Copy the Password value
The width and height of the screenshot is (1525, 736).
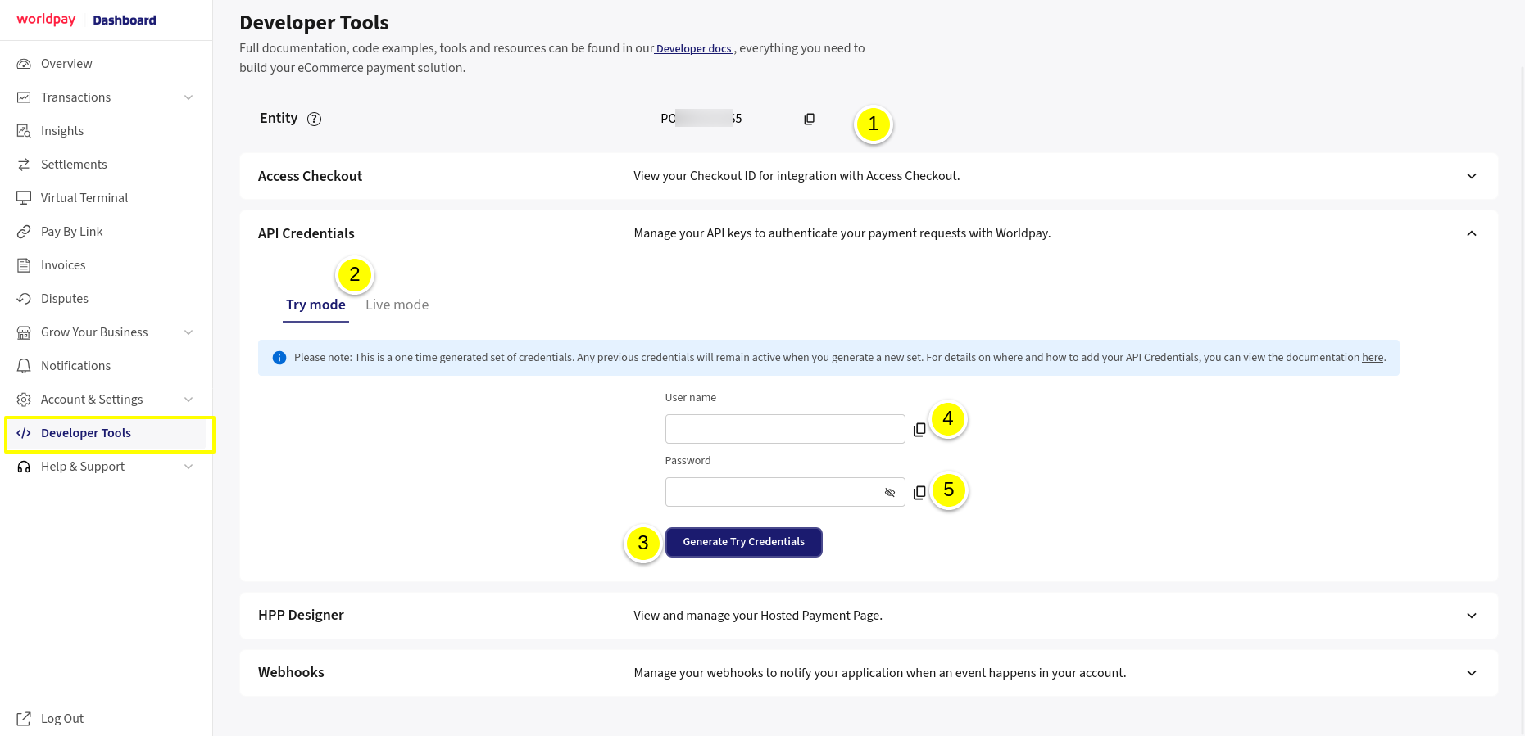tap(919, 492)
